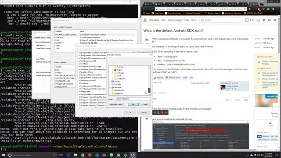Click Make New Folder button
This screenshot has height=158, width=281.
pyautogui.click(x=116, y=104)
